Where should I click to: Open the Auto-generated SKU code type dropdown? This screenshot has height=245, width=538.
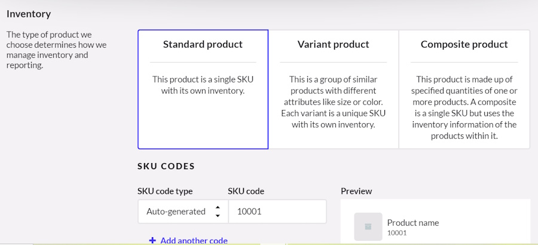pos(184,212)
